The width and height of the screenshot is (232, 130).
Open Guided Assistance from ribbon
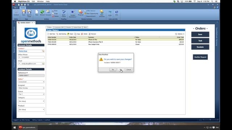click(73, 14)
